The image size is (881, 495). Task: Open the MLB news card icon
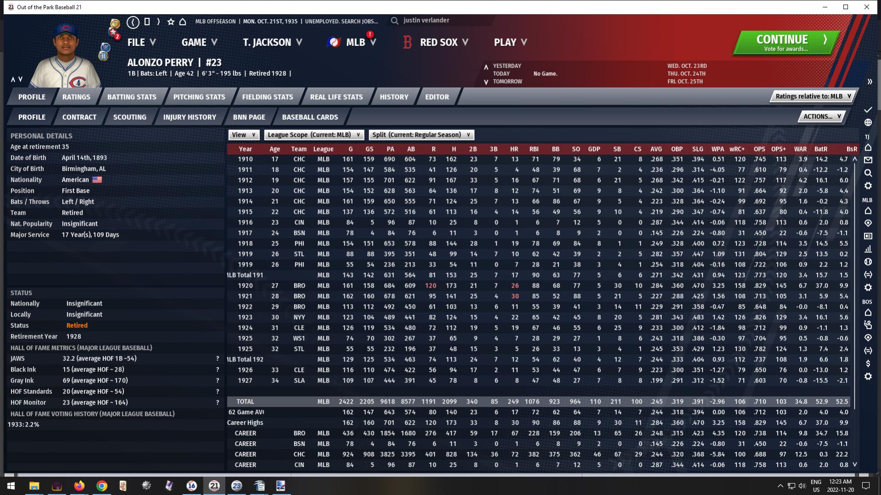(868, 236)
